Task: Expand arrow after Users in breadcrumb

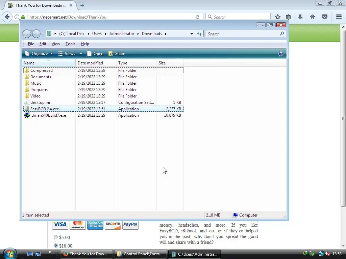Action: click(105, 34)
